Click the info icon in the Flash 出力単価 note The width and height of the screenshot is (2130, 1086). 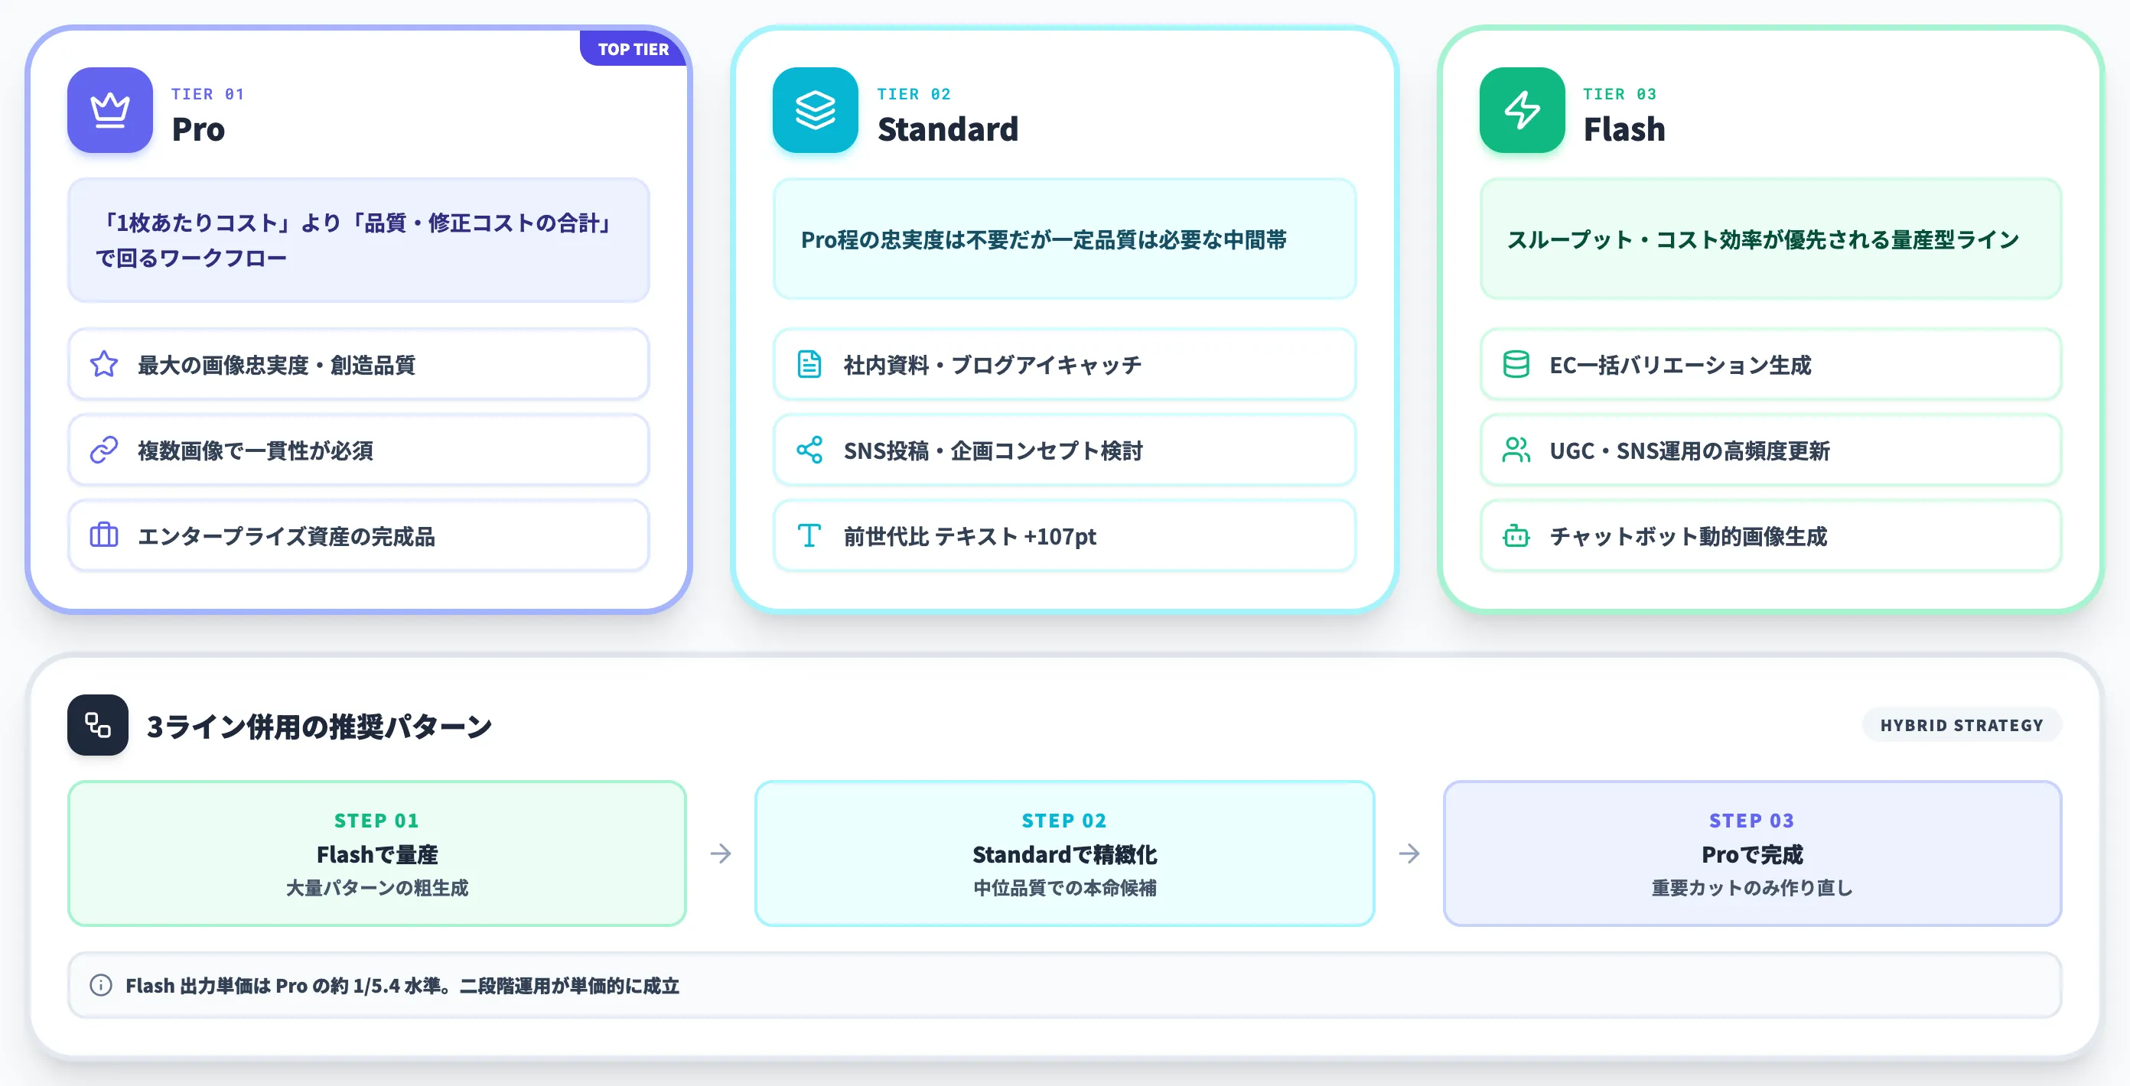click(x=101, y=985)
